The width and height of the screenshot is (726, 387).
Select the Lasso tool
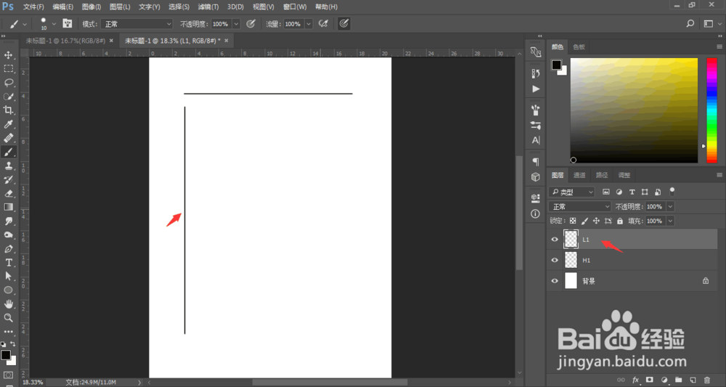(x=8, y=82)
